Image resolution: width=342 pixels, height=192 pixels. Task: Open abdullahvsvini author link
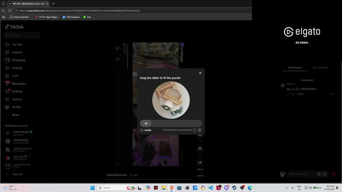(x=117, y=175)
